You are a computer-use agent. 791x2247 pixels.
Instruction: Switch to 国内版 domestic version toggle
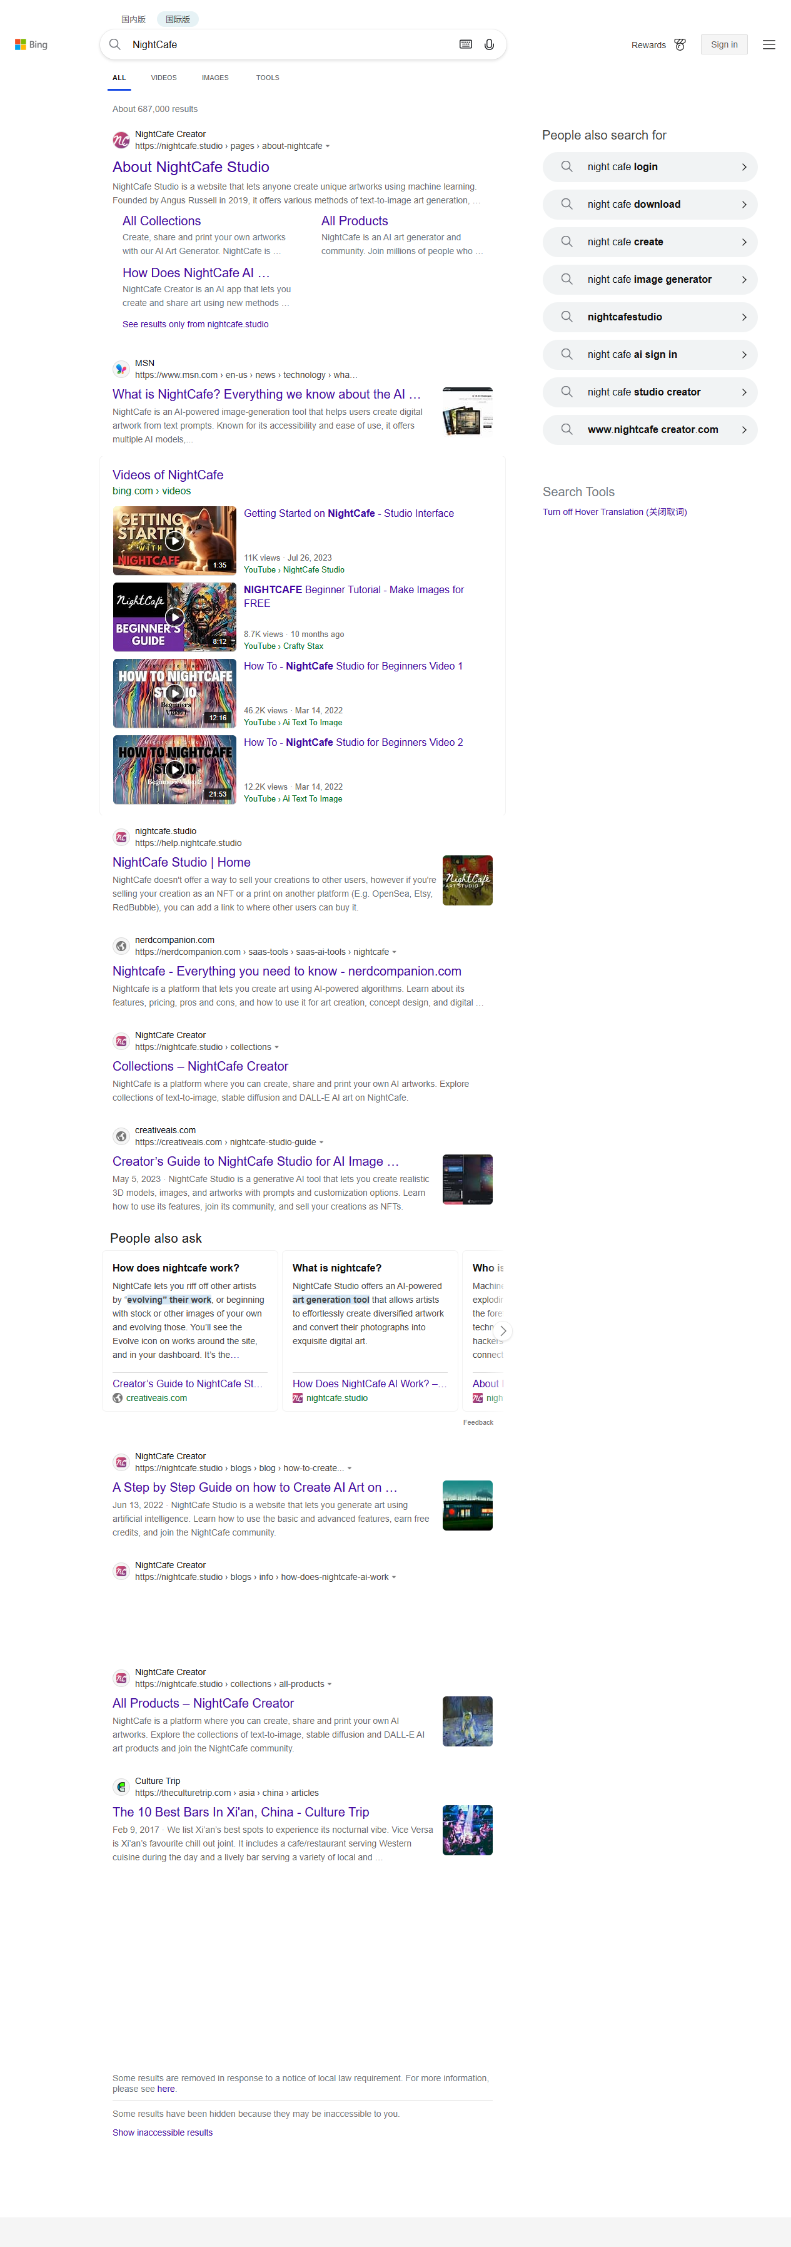point(133,19)
